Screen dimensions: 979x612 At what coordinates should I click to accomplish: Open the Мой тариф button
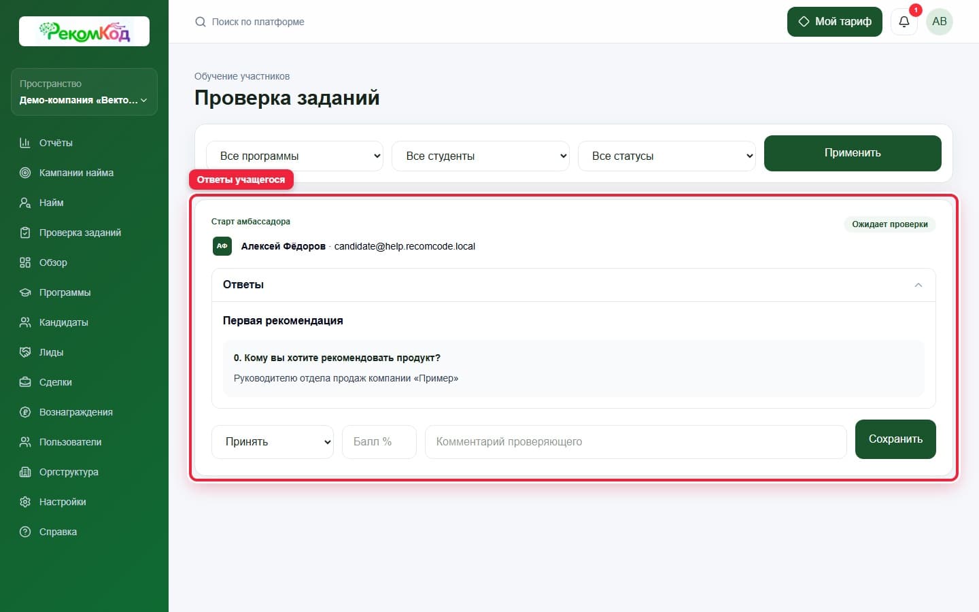(x=835, y=22)
